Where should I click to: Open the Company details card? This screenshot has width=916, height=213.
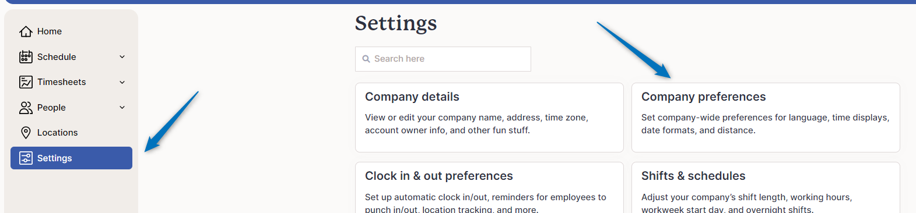(x=489, y=118)
